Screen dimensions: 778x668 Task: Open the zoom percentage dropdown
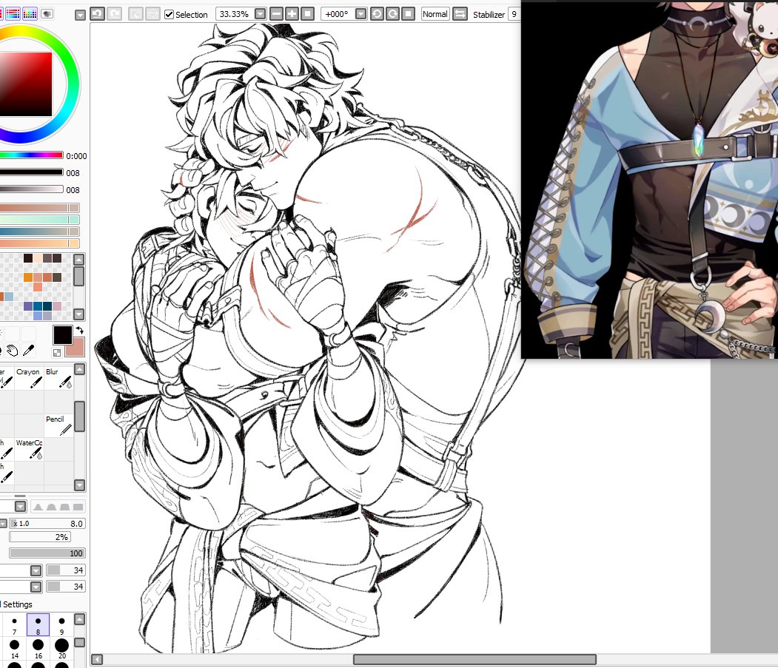coord(260,14)
